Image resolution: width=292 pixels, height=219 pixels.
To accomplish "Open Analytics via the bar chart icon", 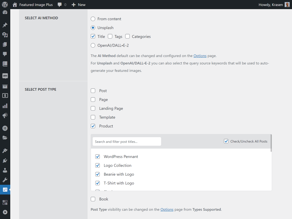I will point(5,106).
